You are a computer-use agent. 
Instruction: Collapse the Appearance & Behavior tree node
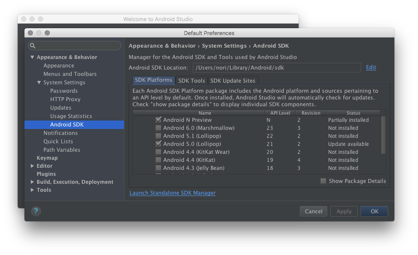[32, 57]
